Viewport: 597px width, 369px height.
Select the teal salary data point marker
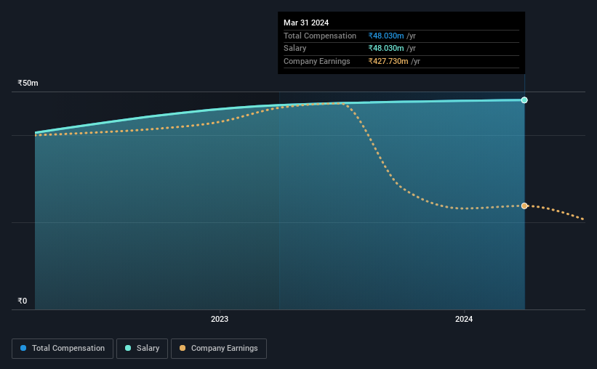pyautogui.click(x=524, y=100)
